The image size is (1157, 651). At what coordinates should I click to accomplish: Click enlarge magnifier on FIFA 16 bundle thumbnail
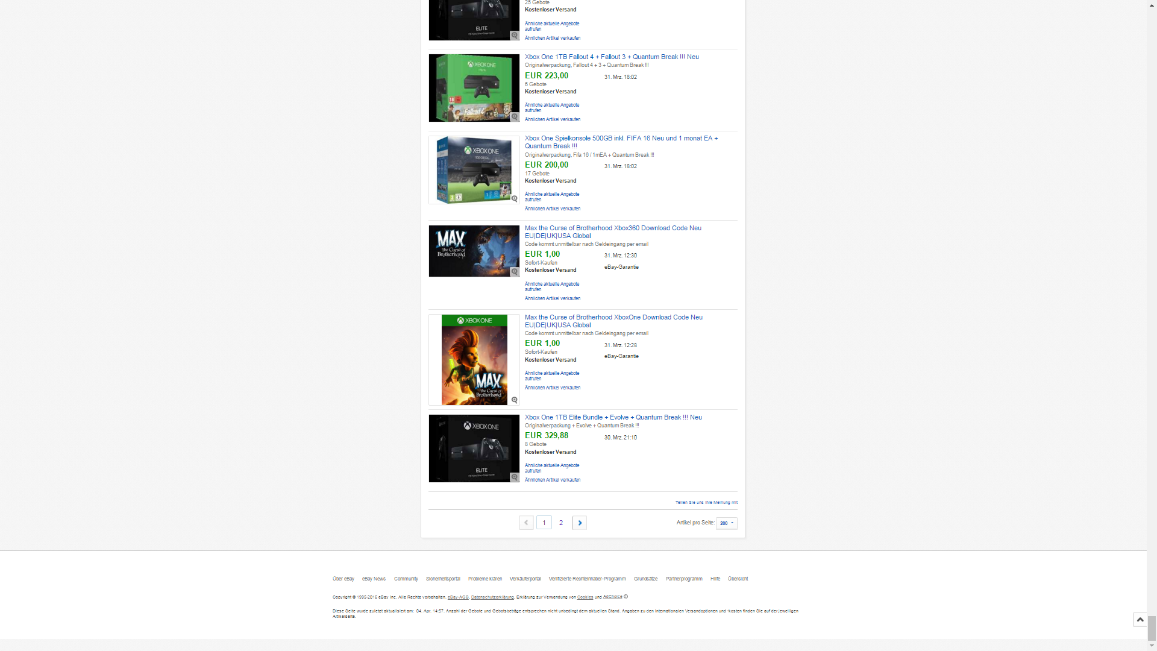tap(515, 199)
